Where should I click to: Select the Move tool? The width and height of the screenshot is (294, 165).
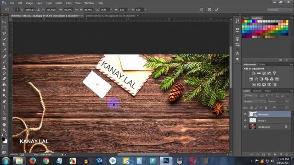point(4,22)
